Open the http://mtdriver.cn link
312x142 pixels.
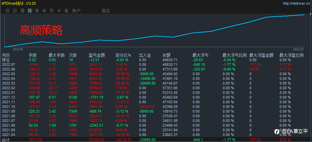[x=297, y=3]
